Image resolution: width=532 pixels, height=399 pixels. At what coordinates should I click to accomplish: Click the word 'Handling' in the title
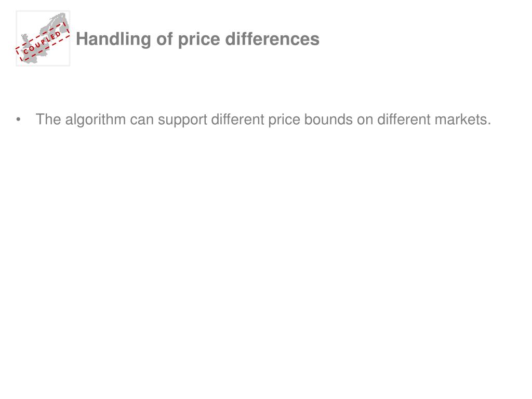[x=114, y=38]
